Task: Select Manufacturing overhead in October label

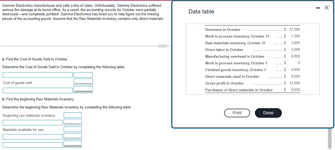Action: [x=235, y=56]
